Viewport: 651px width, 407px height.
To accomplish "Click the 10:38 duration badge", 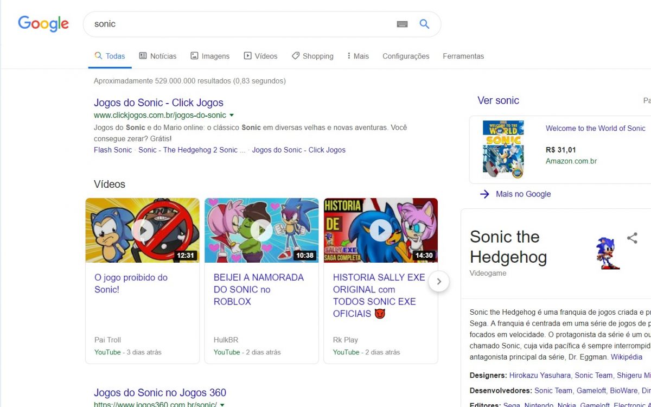I will (304, 256).
